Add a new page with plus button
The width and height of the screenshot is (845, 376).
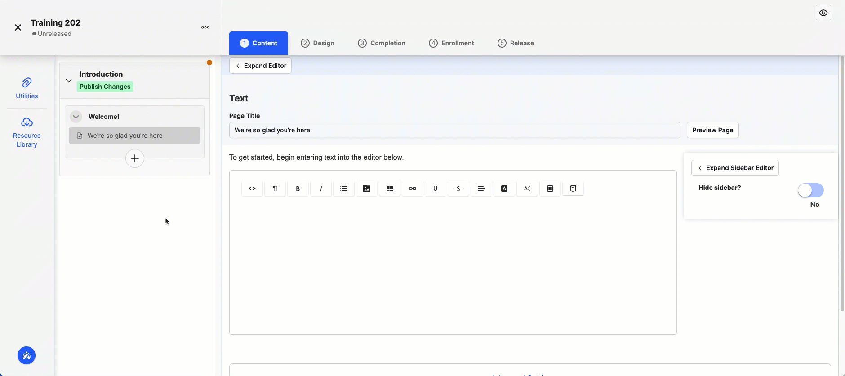coord(135,158)
